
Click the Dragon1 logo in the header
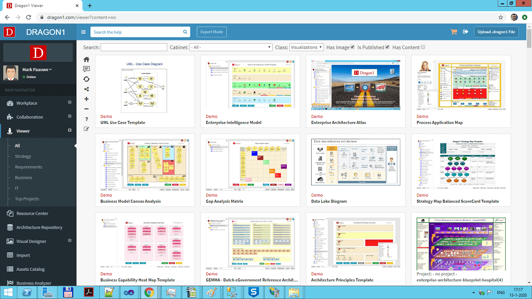tap(9, 32)
